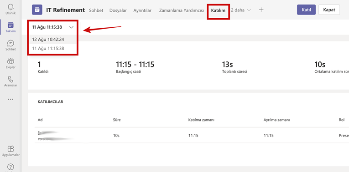This screenshot has height=172, width=349.
Task: Open the Zamanlama Yardımcısı tab
Action: pos(182,10)
